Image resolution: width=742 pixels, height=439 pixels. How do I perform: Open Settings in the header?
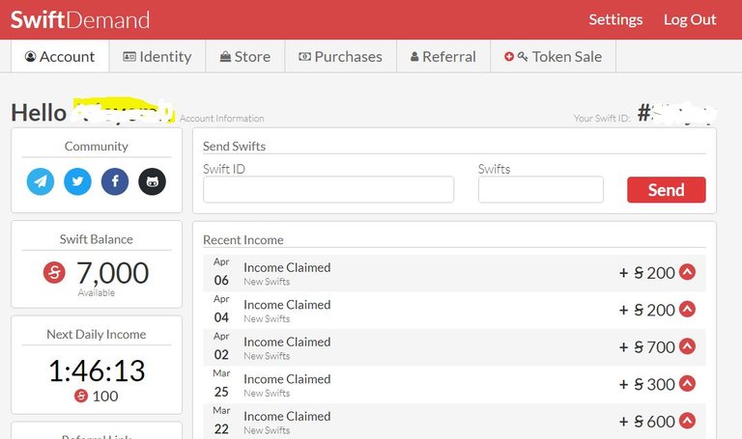615,19
